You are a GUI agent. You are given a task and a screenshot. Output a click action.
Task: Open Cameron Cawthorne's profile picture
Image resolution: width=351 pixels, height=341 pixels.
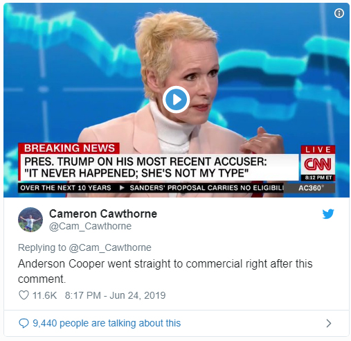point(30,220)
